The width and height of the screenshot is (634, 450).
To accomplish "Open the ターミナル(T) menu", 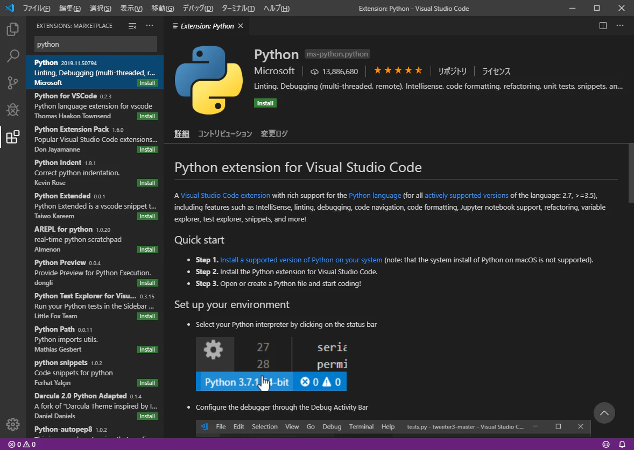I will pos(238,8).
